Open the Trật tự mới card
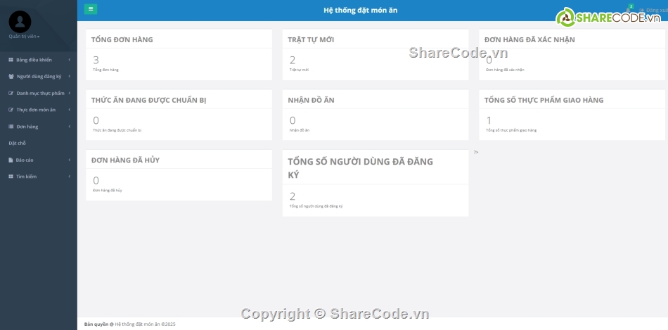This screenshot has width=668, height=330. (375, 55)
